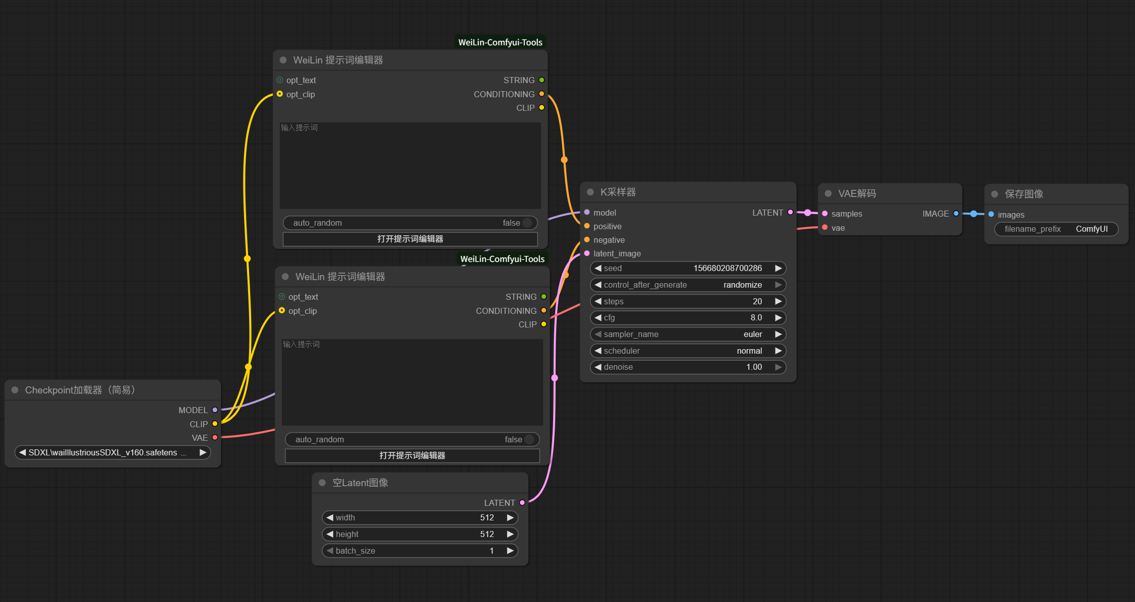Viewport: 1135px width, 602px height.
Task: Click the upper 输入提示词 prompt text area
Action: click(x=410, y=165)
